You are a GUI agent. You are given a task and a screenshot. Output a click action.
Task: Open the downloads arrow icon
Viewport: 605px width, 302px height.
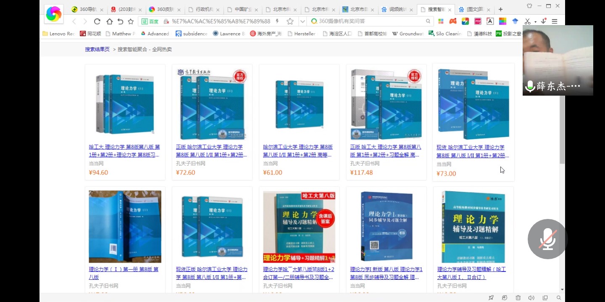[544, 21]
